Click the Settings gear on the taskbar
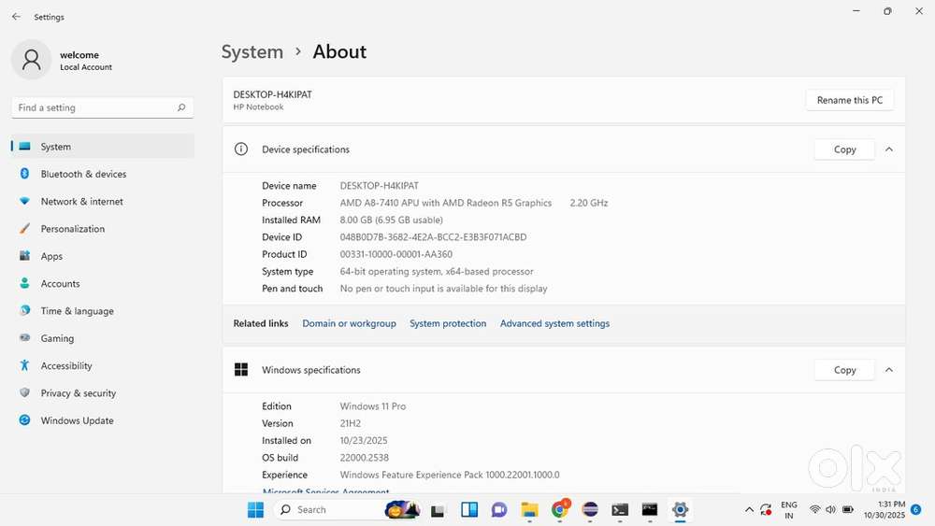 point(680,510)
